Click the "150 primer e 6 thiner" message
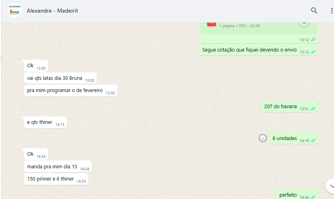 click(56, 179)
